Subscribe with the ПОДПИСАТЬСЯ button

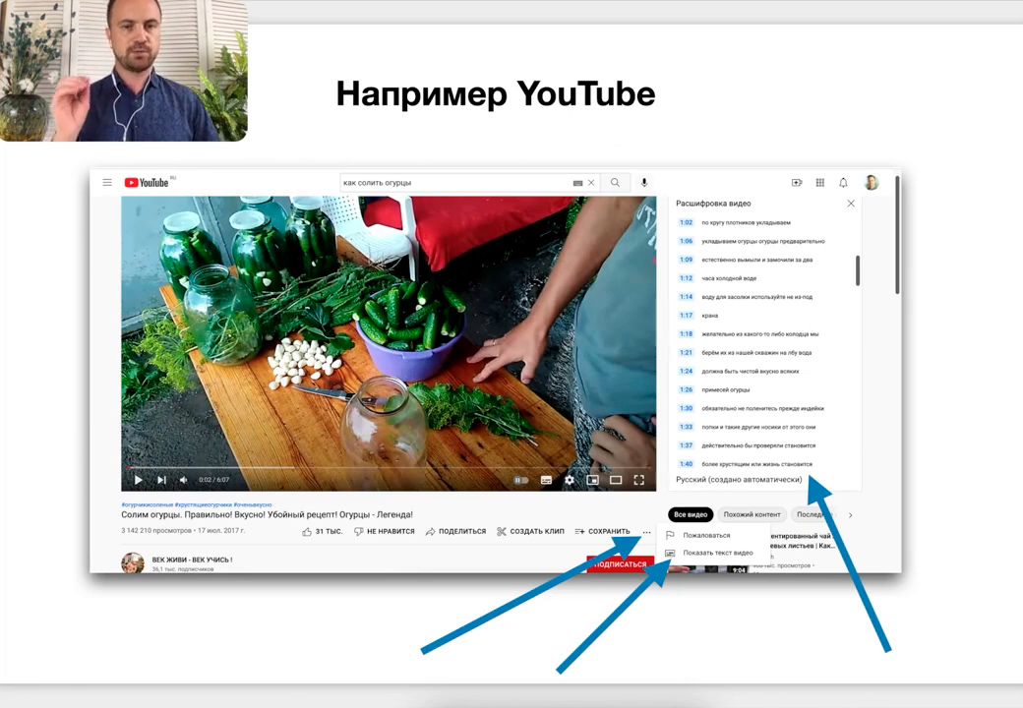(x=620, y=563)
